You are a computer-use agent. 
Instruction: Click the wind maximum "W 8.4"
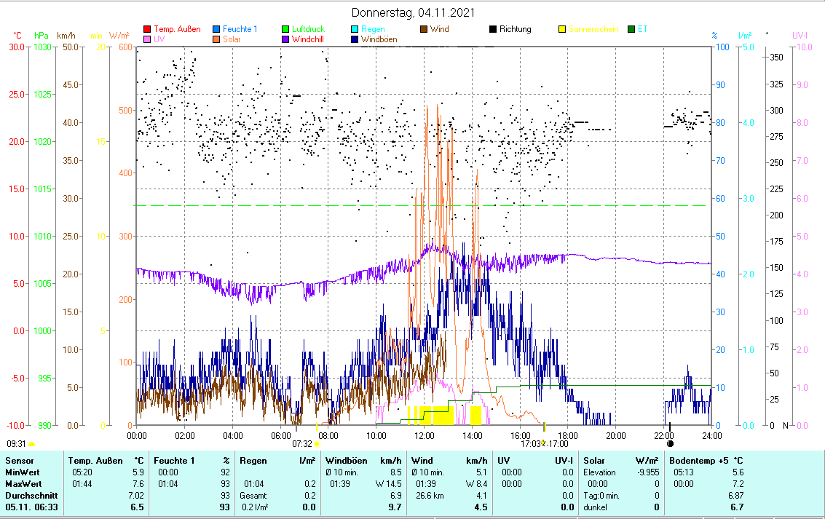click(476, 484)
